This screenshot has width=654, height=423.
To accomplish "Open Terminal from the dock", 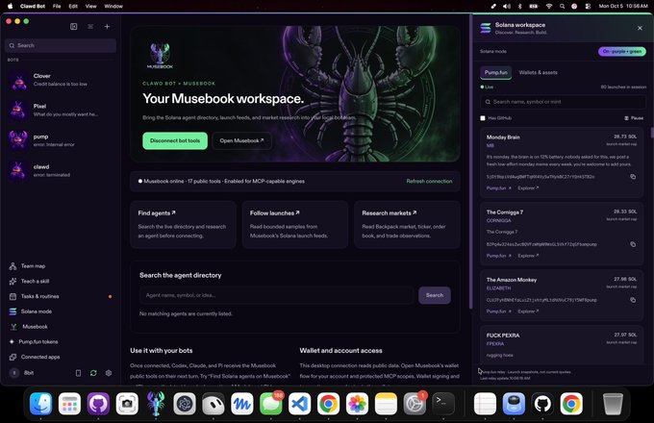I will (x=443, y=404).
